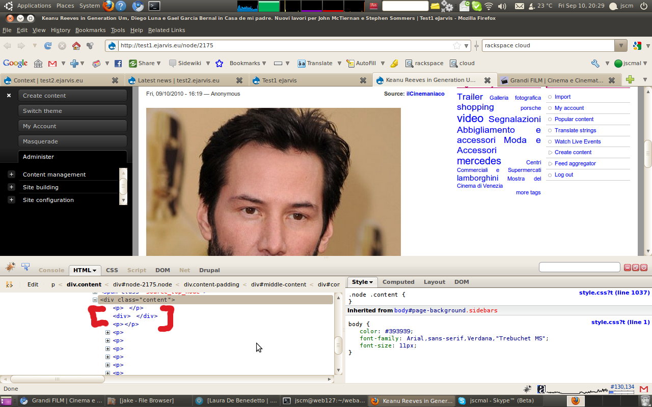Image resolution: width=652 pixels, height=407 pixels.
Task: Close the Firebug panel
Action: [643, 268]
